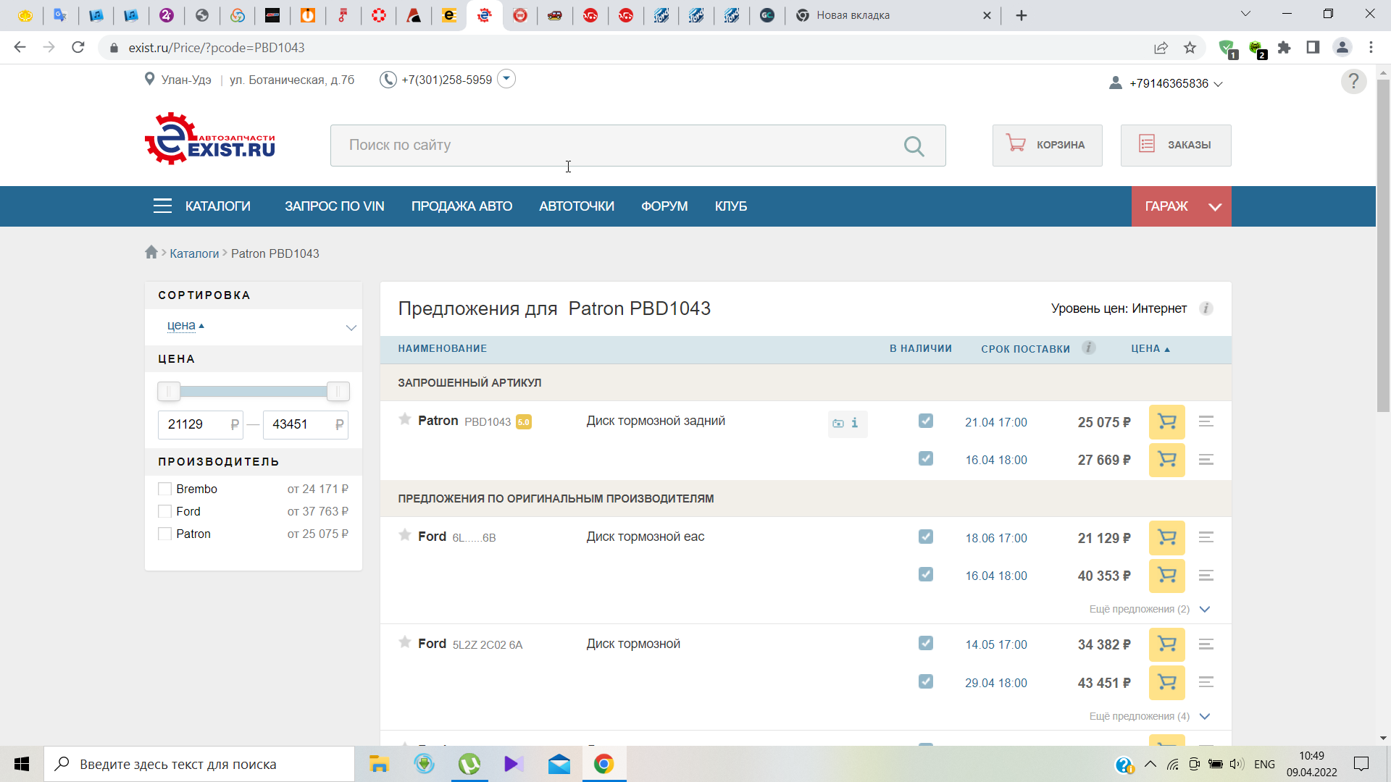Open details menu for 25 075 ₽ offer
Screen dimensions: 1391x782
1206,421
